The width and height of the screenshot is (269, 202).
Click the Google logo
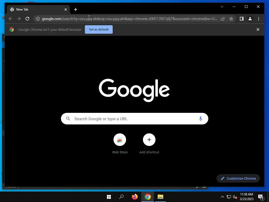click(134, 90)
